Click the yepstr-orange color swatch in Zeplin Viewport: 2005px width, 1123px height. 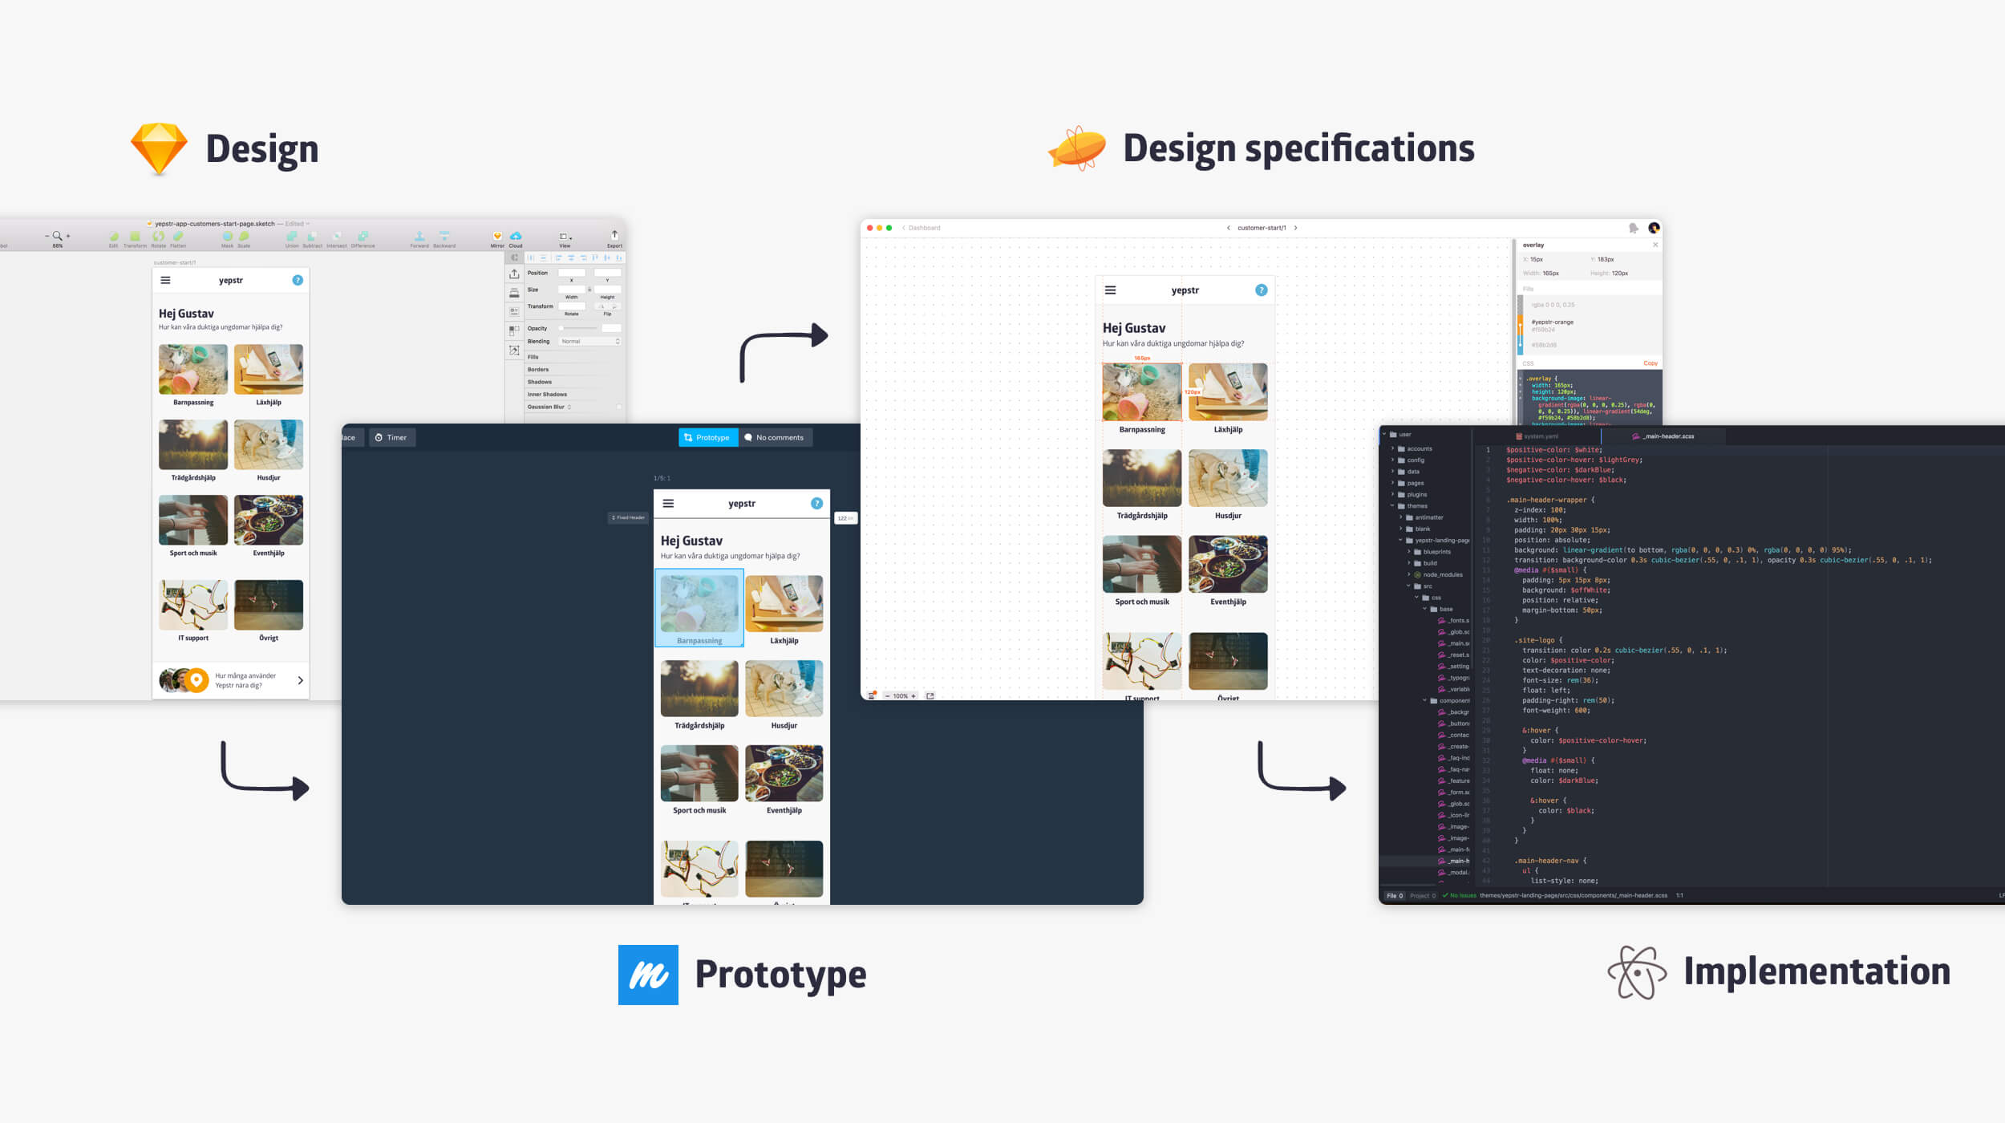(1520, 325)
